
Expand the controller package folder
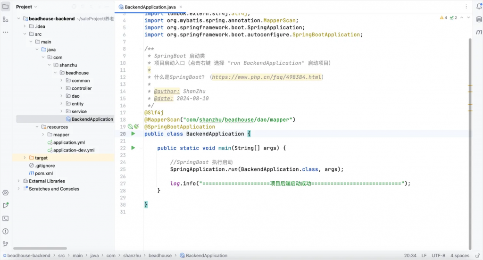click(61, 88)
